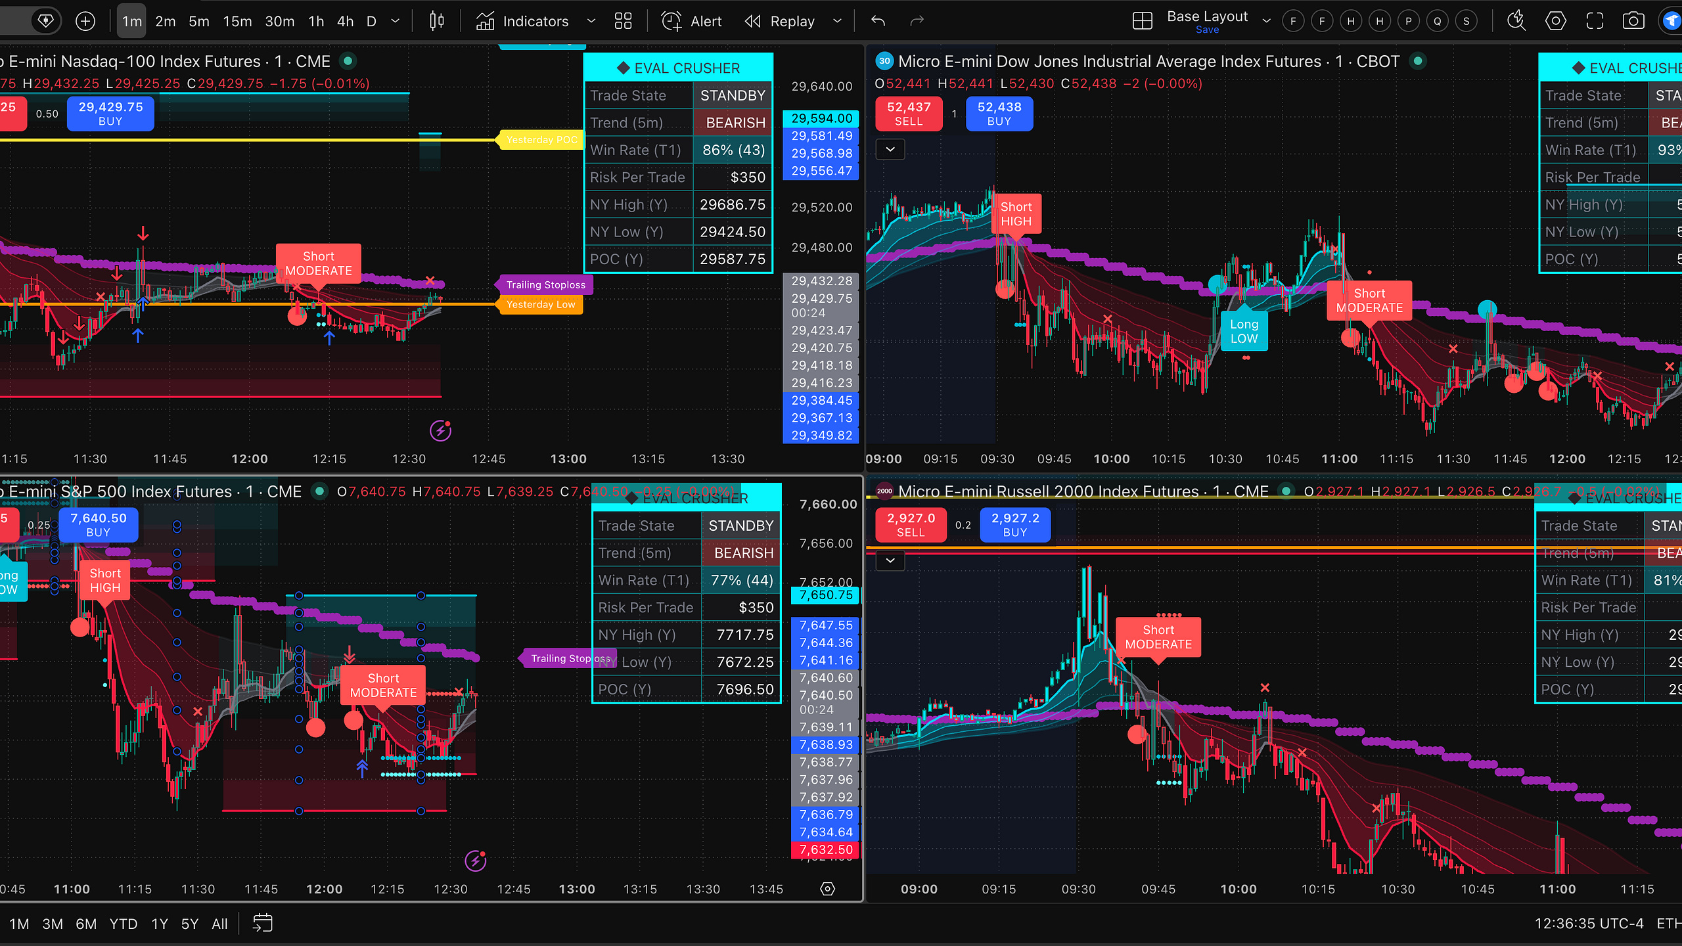Screen dimensions: 1682x946
Task: Click the Nasdaq 29,429.75 BUY button
Action: (x=110, y=113)
